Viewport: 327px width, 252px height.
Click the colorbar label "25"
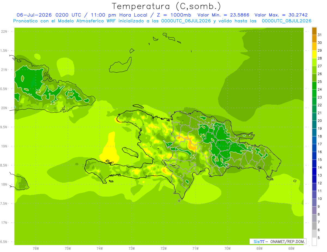point(320,82)
